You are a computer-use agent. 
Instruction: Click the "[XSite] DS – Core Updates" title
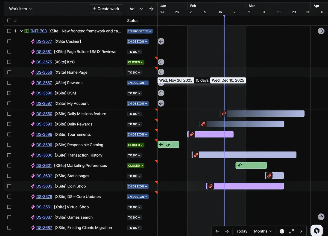[x=78, y=197]
